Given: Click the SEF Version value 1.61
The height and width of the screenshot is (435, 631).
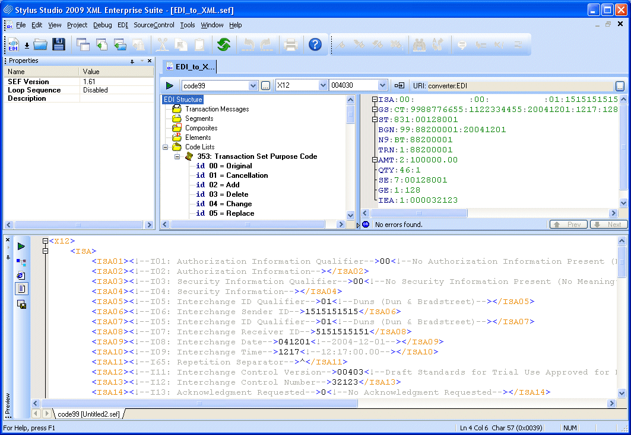Looking at the screenshot, I should (89, 82).
